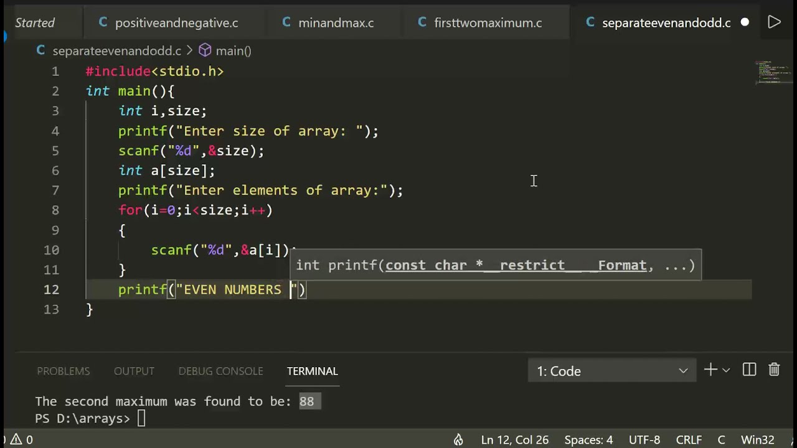The image size is (797, 448).
Task: Click '#include<stdio.h>' code line
Action: coord(154,72)
